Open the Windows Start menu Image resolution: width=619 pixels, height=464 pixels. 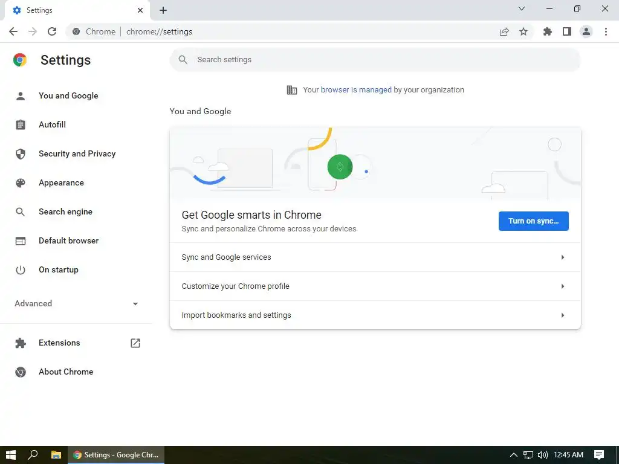tap(11, 455)
